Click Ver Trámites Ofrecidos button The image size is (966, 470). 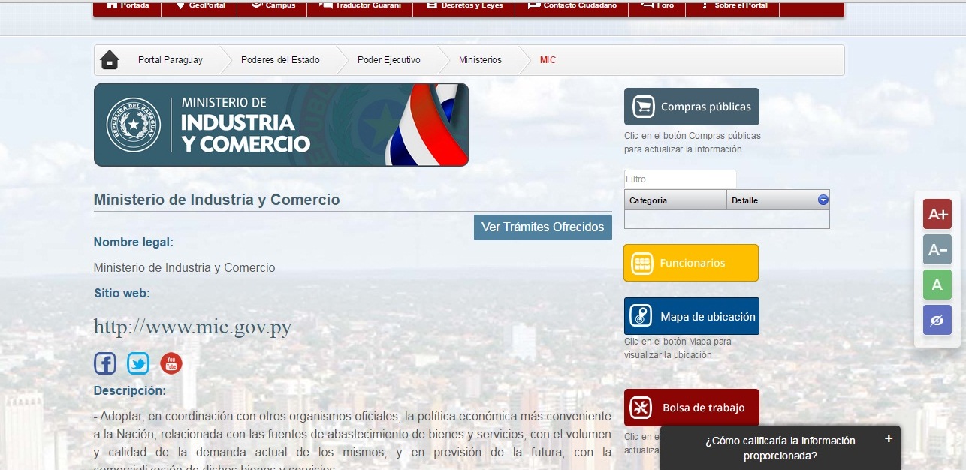tap(542, 227)
